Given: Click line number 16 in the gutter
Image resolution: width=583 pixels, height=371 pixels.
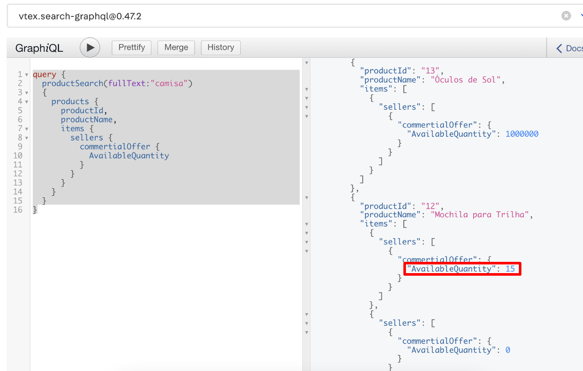Looking at the screenshot, I should (18, 210).
